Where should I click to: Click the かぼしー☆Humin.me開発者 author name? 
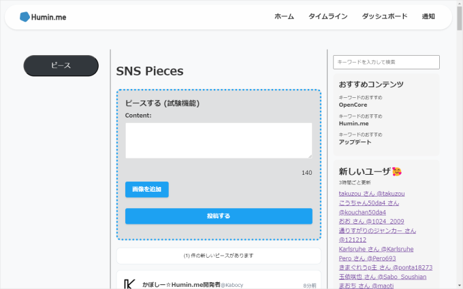click(x=181, y=284)
